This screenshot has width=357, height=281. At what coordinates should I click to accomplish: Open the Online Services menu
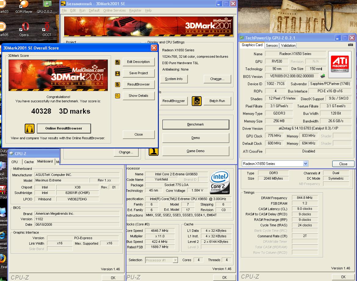point(114,10)
